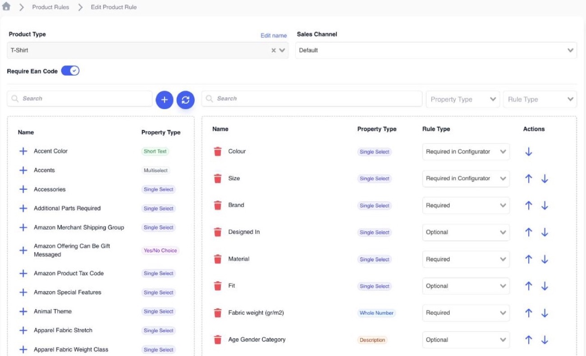Change the Colour rule type dropdown
Viewport: 586px width, 356px height.
pos(466,152)
